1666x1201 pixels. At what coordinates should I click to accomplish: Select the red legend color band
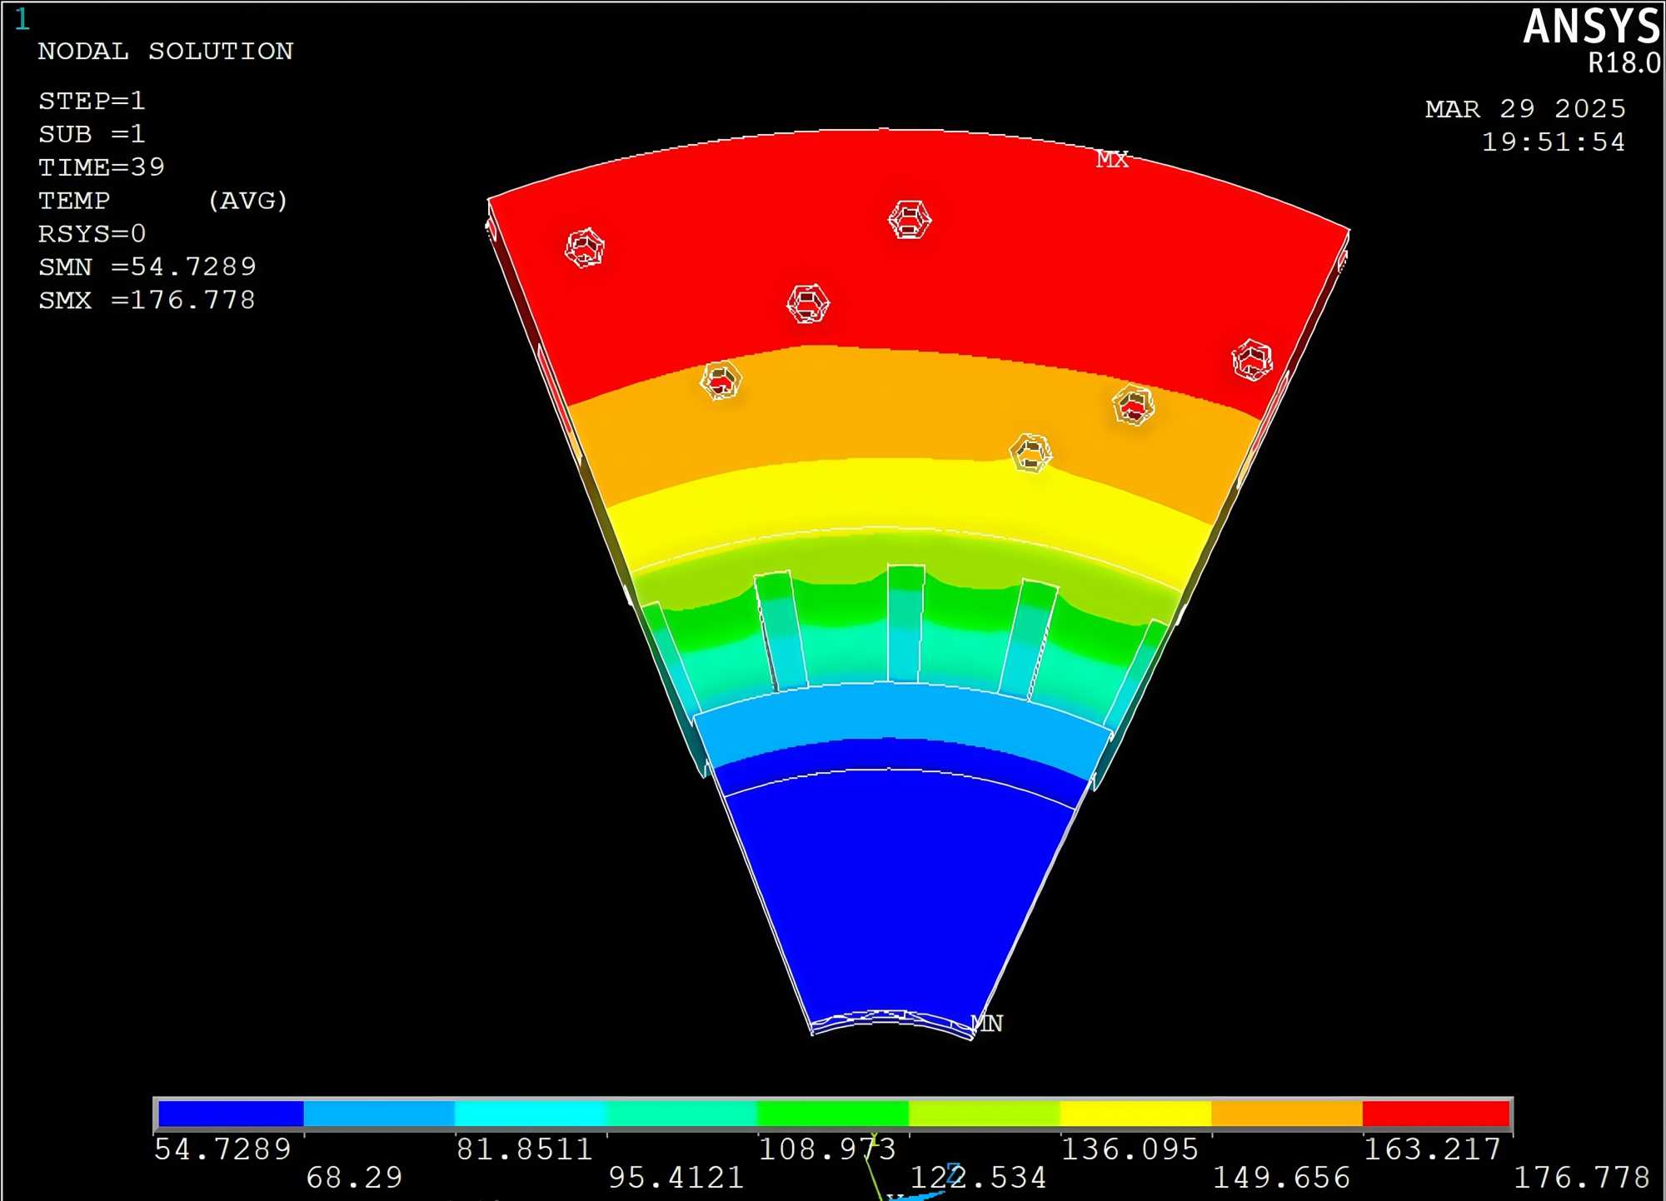click(x=1435, y=1114)
